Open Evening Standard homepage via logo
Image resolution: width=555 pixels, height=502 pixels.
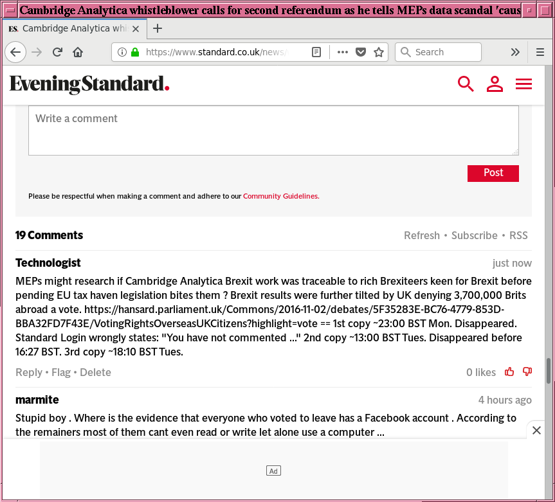pyautogui.click(x=89, y=84)
